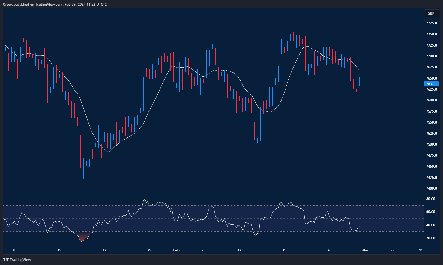This screenshot has height=265, width=443.
Task: Click the current price tag 7637.1
Action: (431, 84)
